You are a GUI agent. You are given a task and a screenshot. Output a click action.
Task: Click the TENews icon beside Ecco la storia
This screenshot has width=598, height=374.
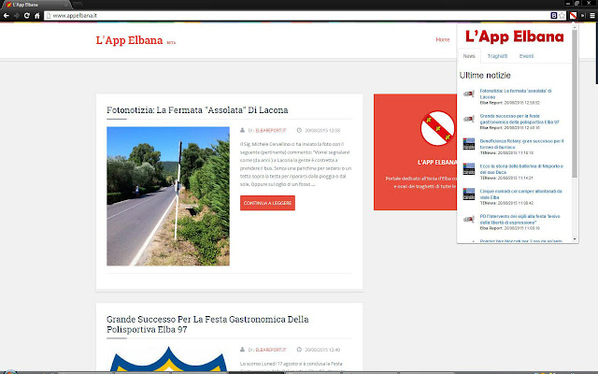click(469, 169)
